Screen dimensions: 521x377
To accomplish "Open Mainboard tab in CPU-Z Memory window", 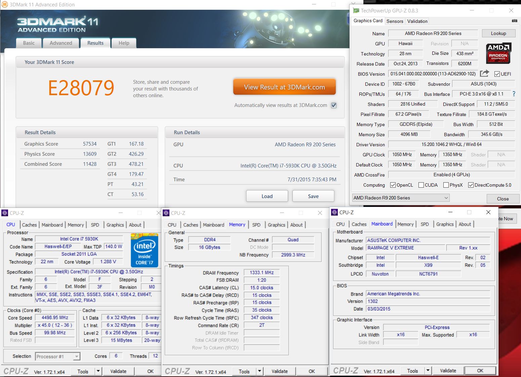I will (213, 225).
